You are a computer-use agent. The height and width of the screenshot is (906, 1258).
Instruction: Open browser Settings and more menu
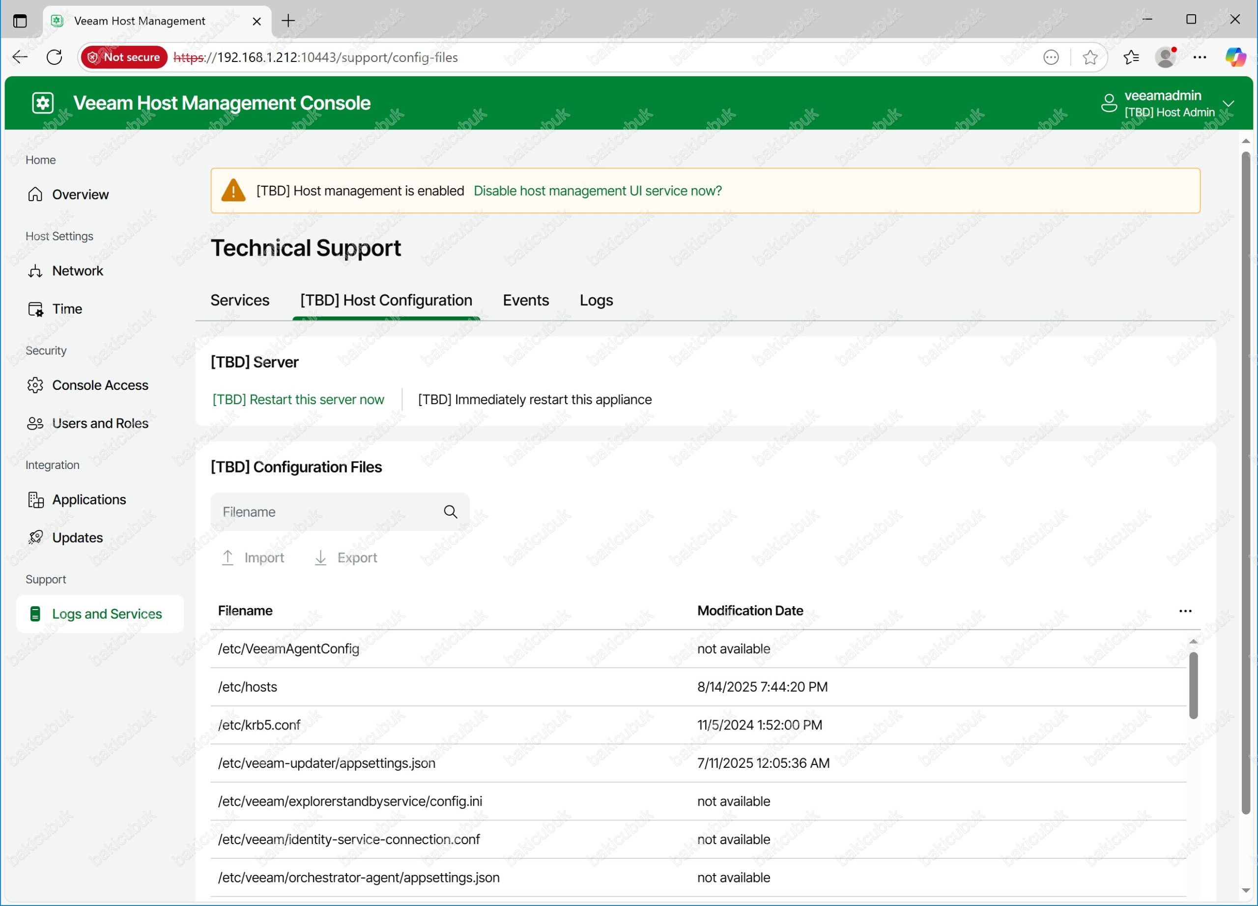coord(1200,57)
